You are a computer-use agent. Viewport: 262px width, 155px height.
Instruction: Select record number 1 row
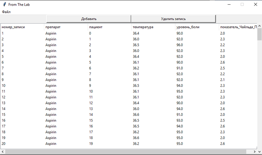click(x=129, y=33)
